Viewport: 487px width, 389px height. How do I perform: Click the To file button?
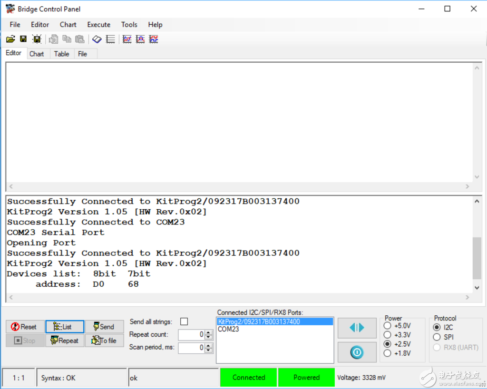[x=104, y=340]
